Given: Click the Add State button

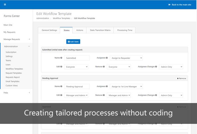Looking at the screenshot, I should pos(73,42).
